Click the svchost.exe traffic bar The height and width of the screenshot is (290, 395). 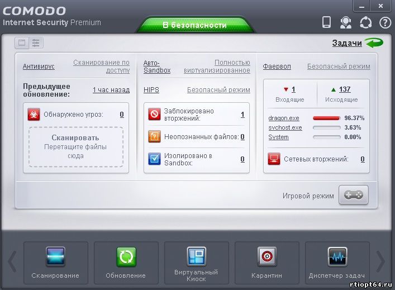coord(326,128)
